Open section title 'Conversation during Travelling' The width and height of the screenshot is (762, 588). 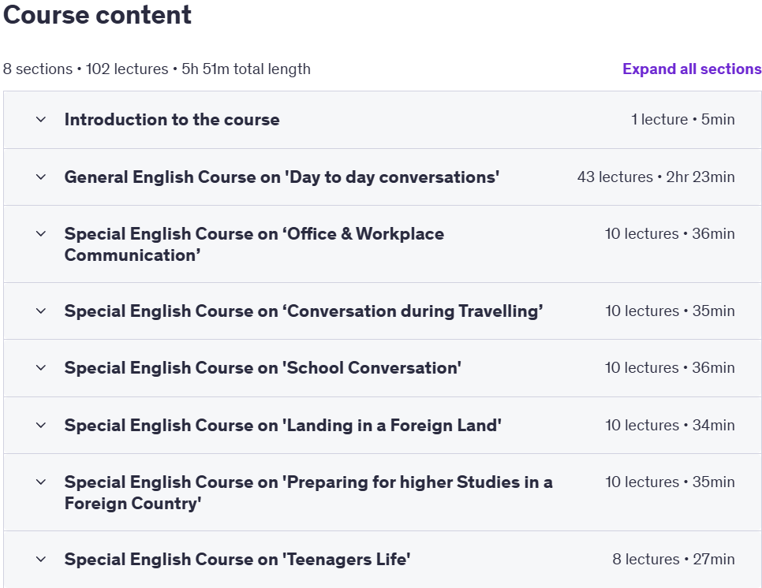(x=304, y=311)
